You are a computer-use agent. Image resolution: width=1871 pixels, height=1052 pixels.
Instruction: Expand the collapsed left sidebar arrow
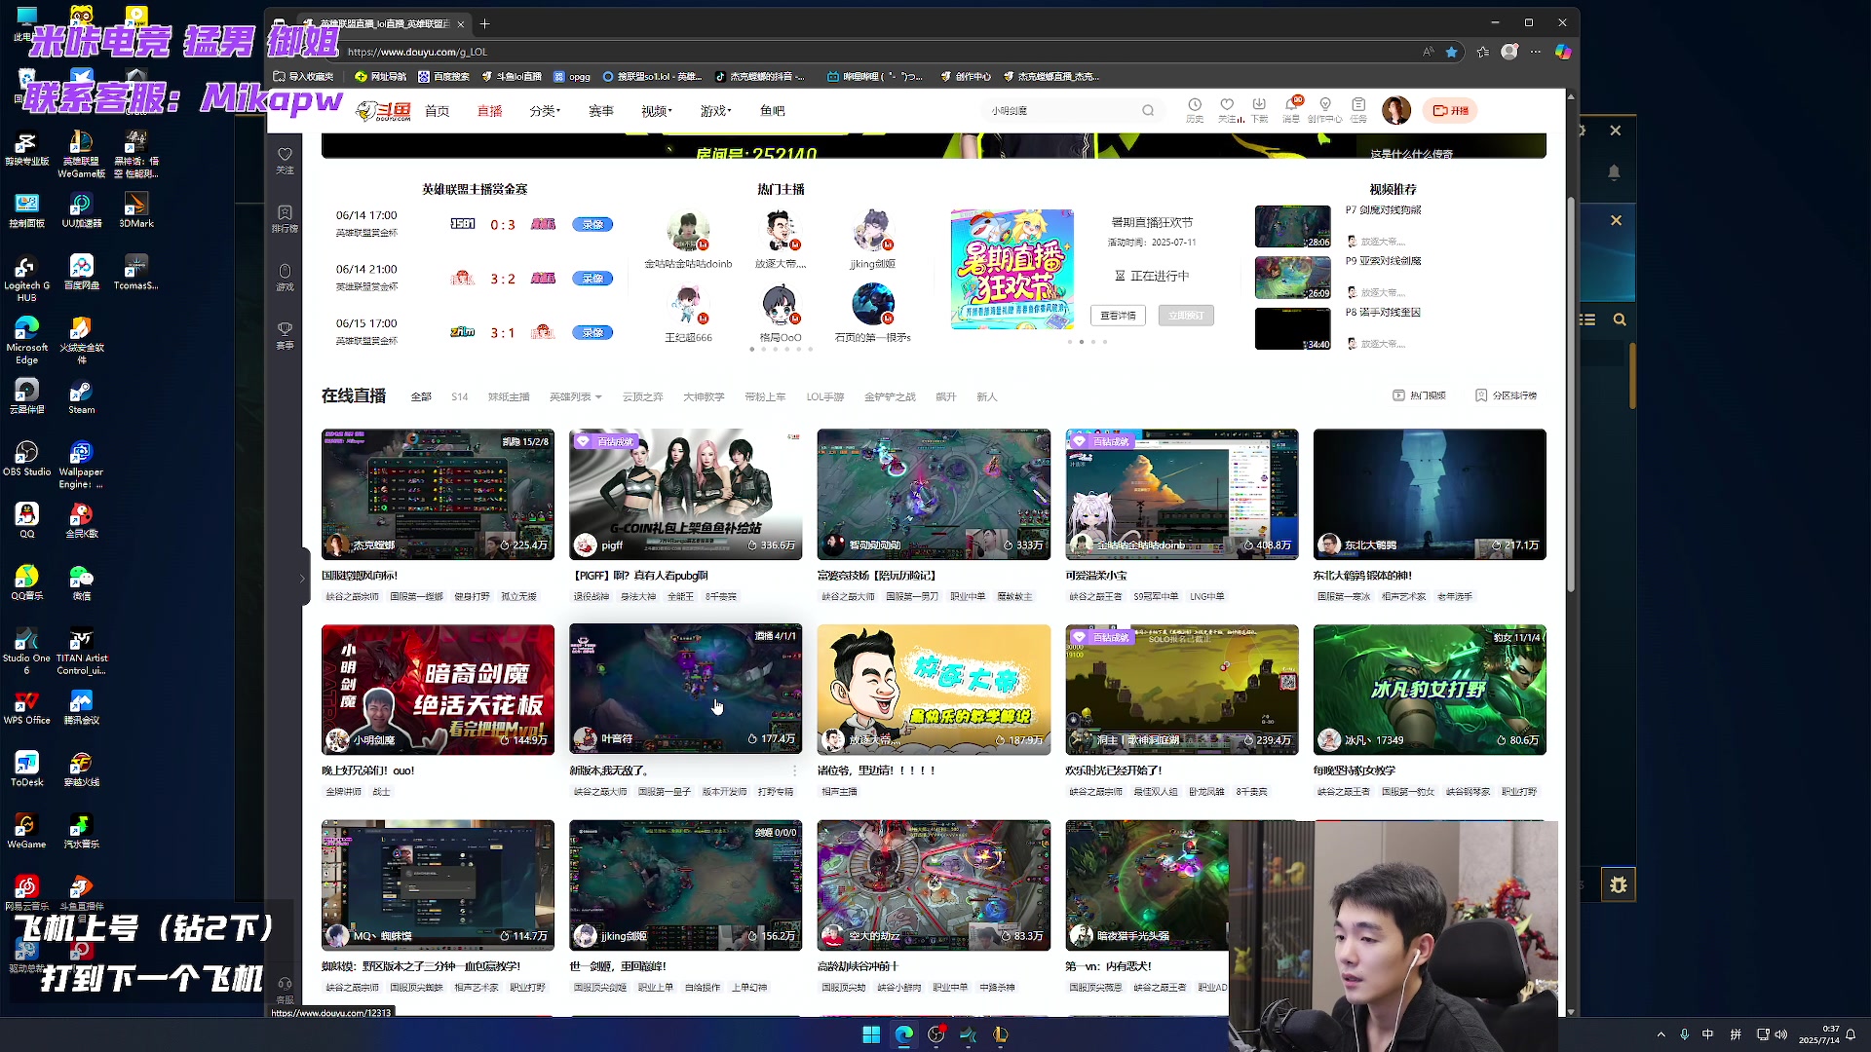coord(302,578)
